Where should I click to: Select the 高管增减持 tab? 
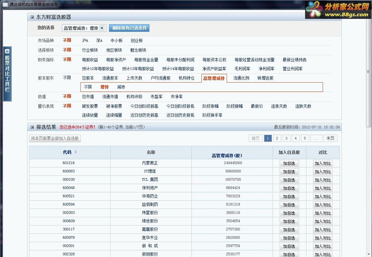[x=214, y=78]
